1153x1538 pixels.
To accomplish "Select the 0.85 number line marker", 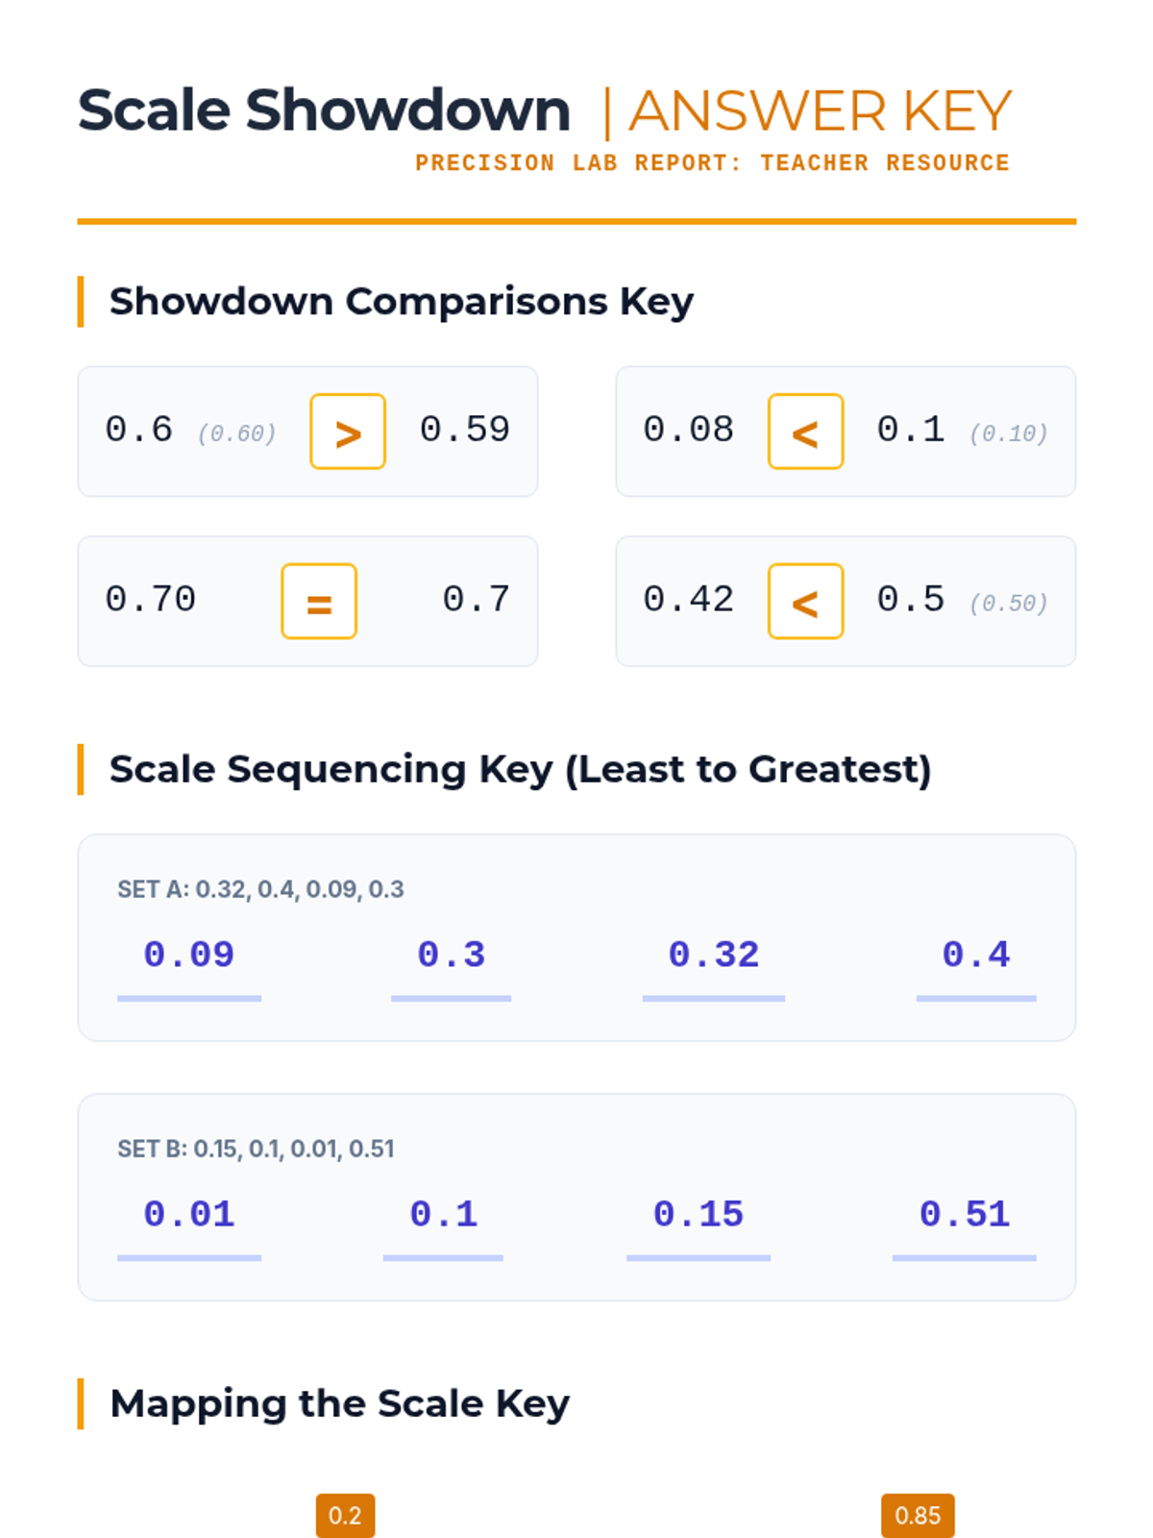I will [x=918, y=1515].
